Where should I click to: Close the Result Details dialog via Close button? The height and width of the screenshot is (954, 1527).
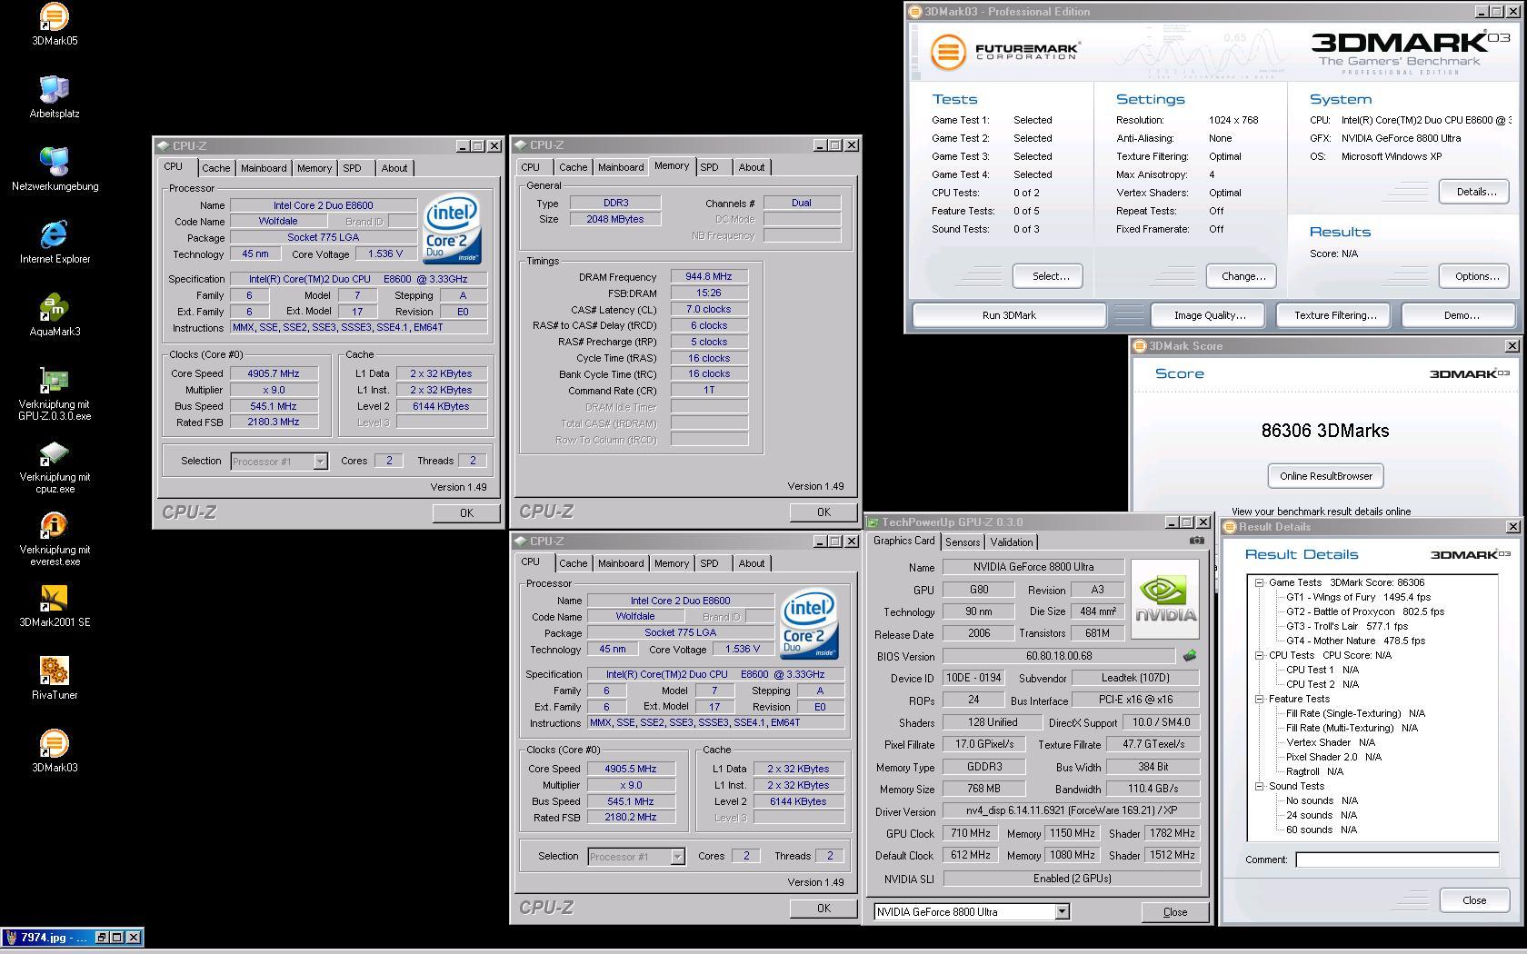[1474, 900]
